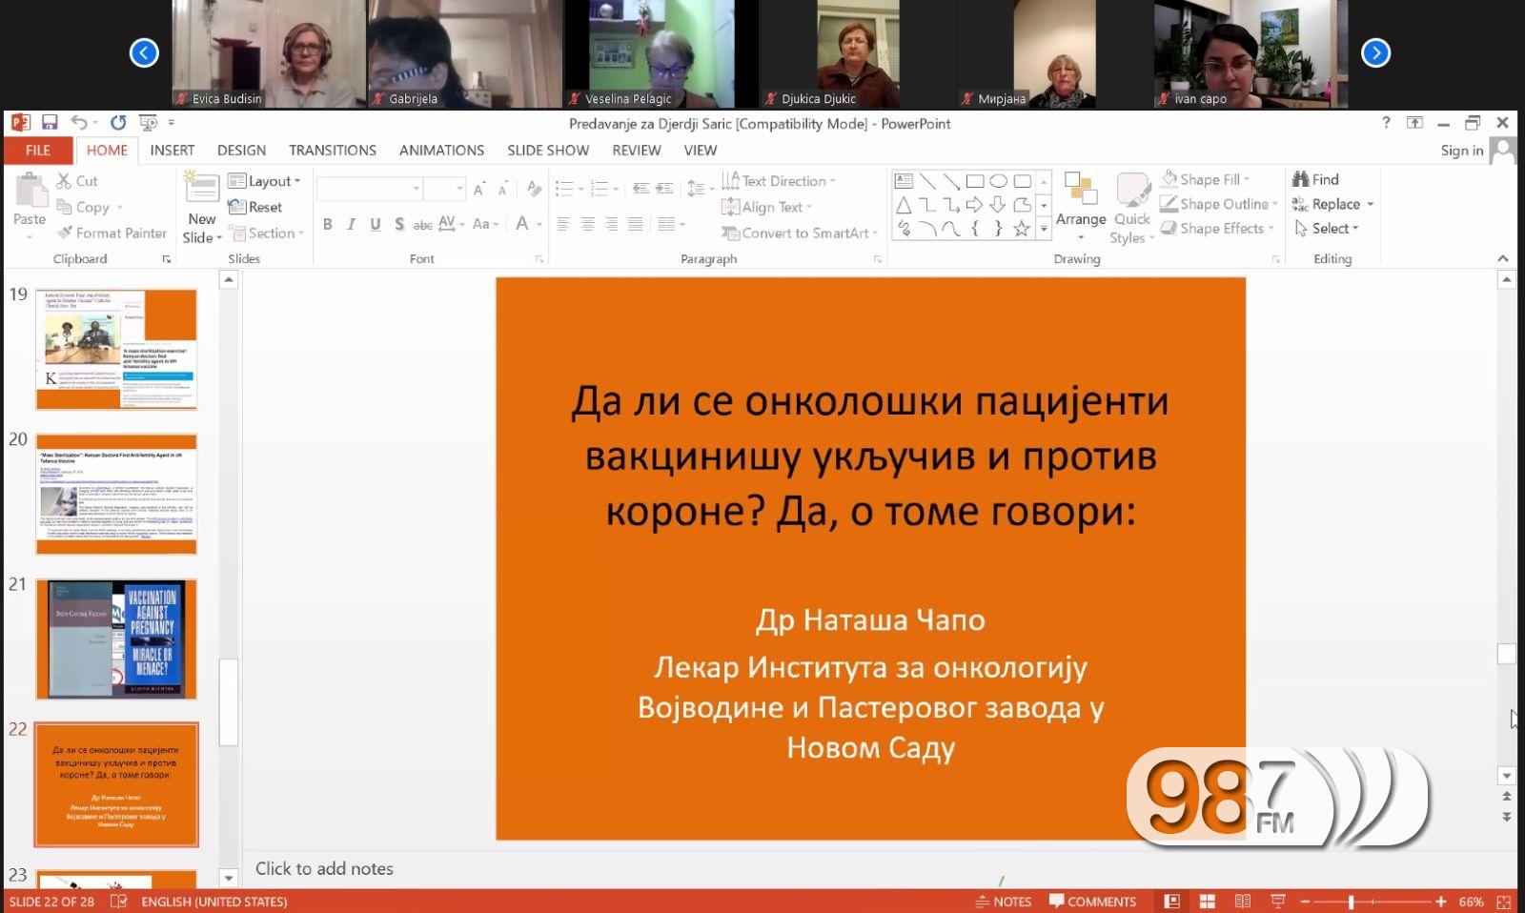Switch to the TRANSITIONS tab
Image resolution: width=1525 pixels, height=913 pixels.
click(332, 150)
